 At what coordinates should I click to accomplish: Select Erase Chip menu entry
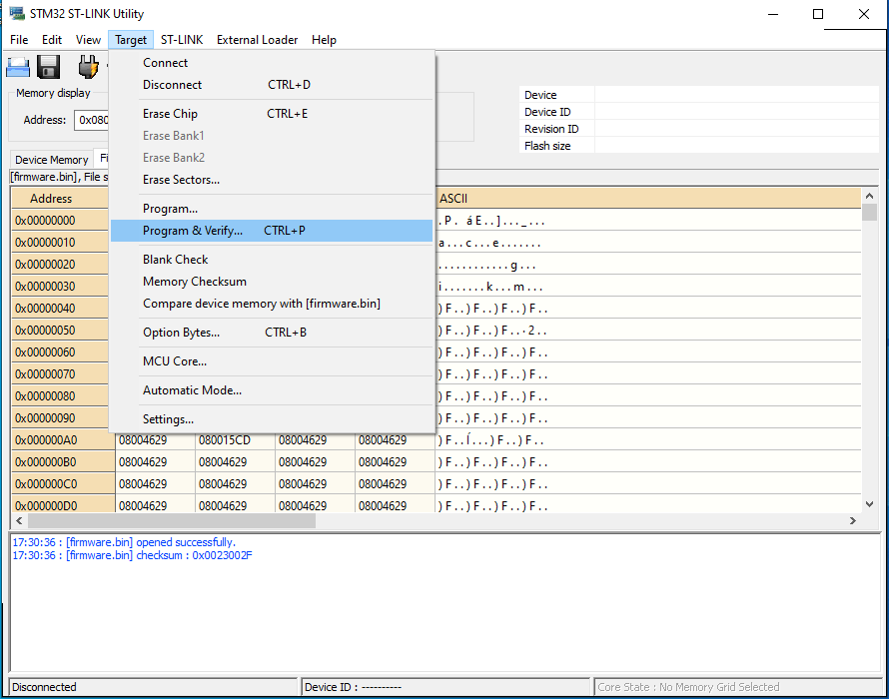tap(272, 114)
